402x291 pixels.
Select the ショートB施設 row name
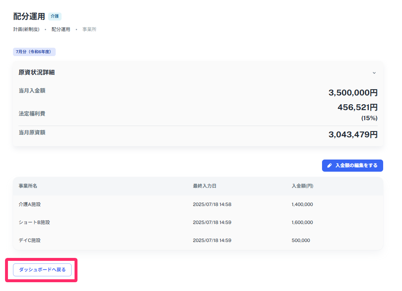(34, 222)
